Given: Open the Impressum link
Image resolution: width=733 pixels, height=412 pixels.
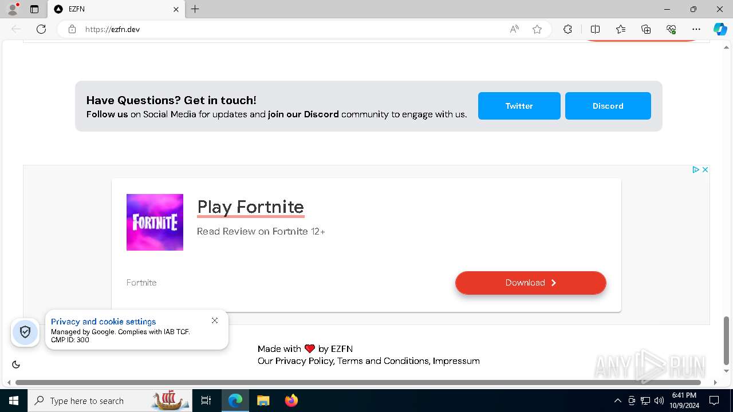Looking at the screenshot, I should click(x=456, y=361).
